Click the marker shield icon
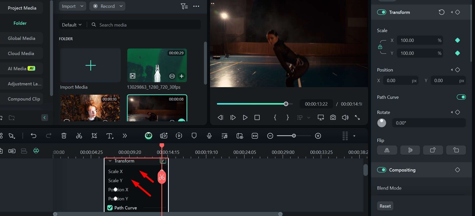Viewport: 475px width, 216px height. pyautogui.click(x=194, y=136)
